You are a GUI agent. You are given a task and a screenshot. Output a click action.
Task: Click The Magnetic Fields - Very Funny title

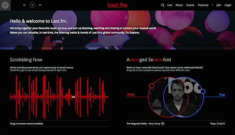click(143, 124)
